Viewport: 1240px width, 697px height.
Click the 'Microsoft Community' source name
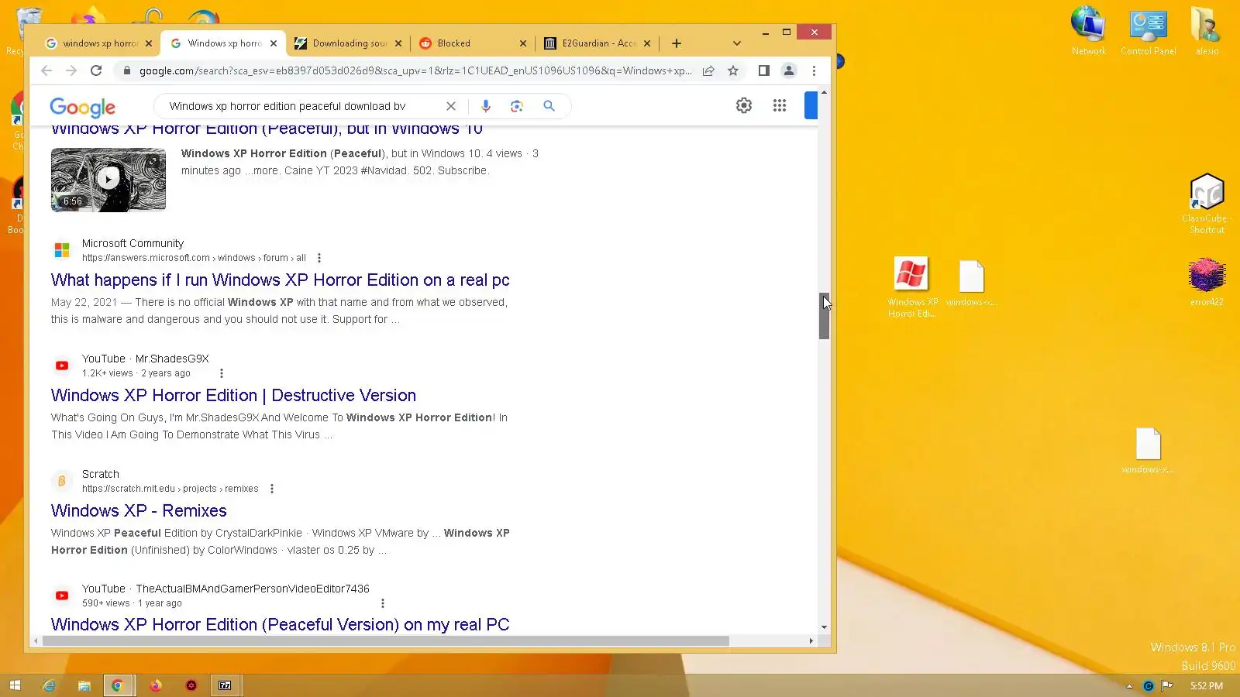click(x=133, y=243)
